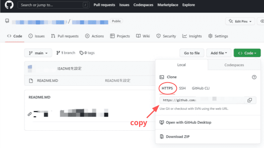Expand the main branch selector
The width and height of the screenshot is (264, 148).
(x=38, y=53)
